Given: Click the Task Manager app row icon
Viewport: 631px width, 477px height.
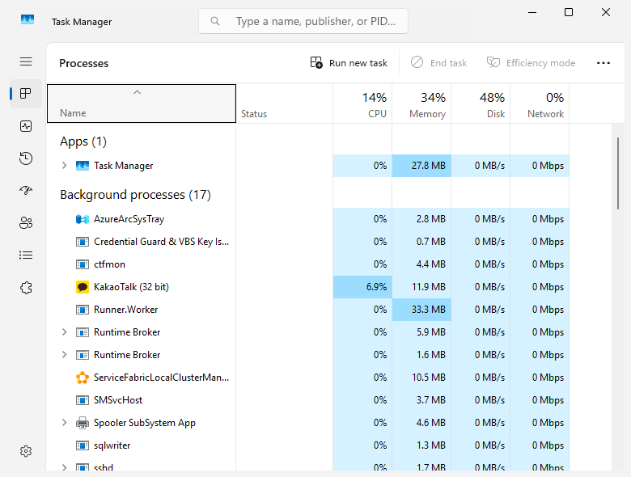Looking at the screenshot, I should point(82,166).
